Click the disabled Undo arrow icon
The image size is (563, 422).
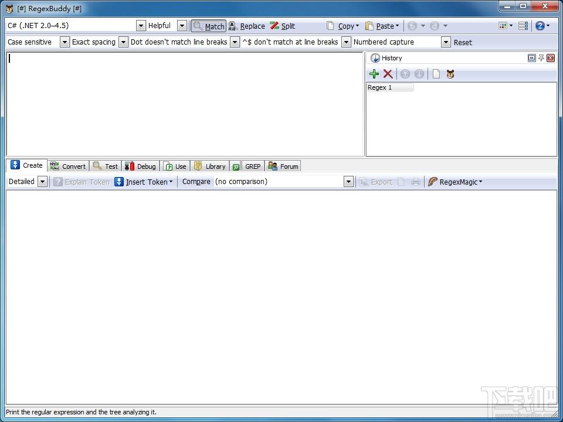click(412, 26)
